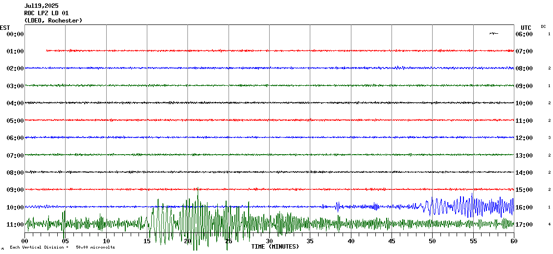Click the 00 tick label on the minutes axis
The image size is (553, 254).
pos(24,241)
